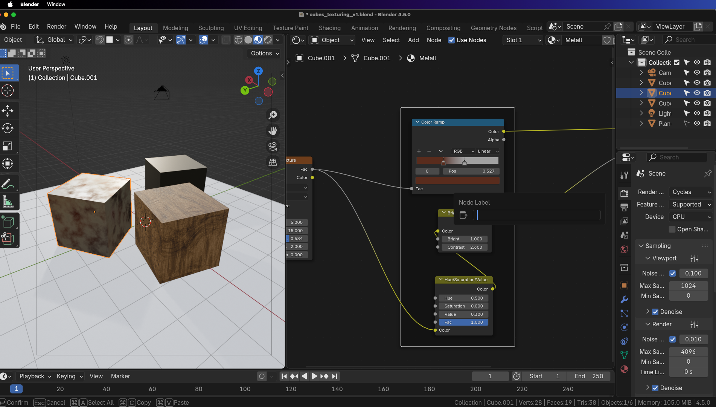The height and width of the screenshot is (407, 716).
Task: Open the Render Engine Cycles dropdown
Action: pyautogui.click(x=691, y=192)
